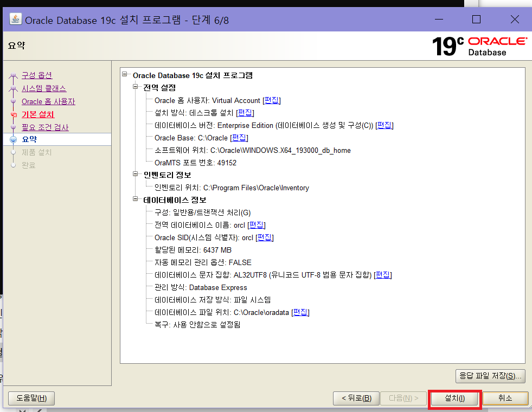Edit the Oracle SID orcl value
The image size is (532, 412).
[x=265, y=237]
